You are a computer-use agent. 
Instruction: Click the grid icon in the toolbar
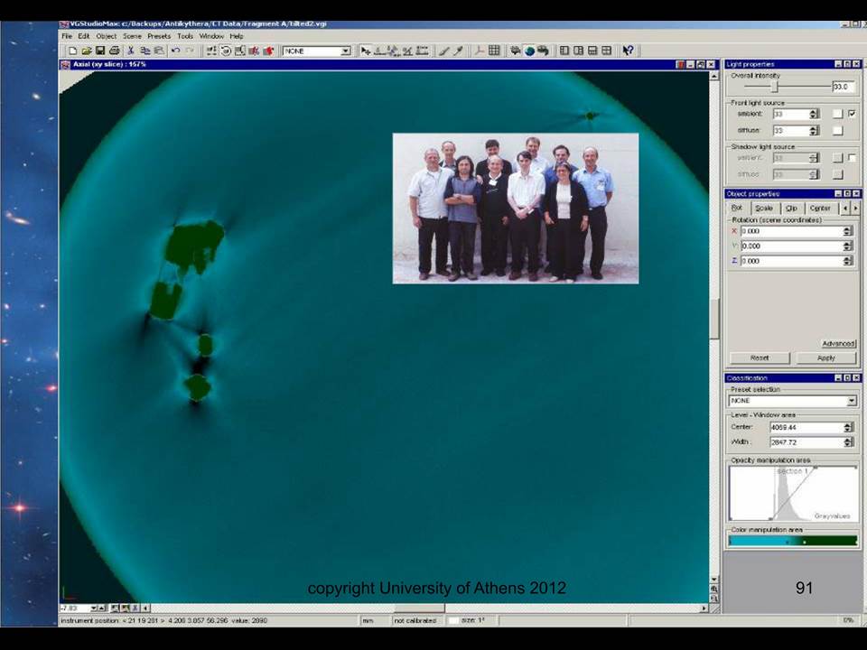pyautogui.click(x=494, y=51)
